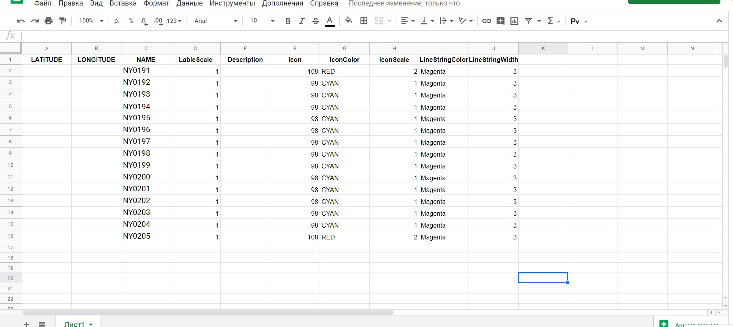Undo the last action
The image size is (733, 327).
coord(21,21)
